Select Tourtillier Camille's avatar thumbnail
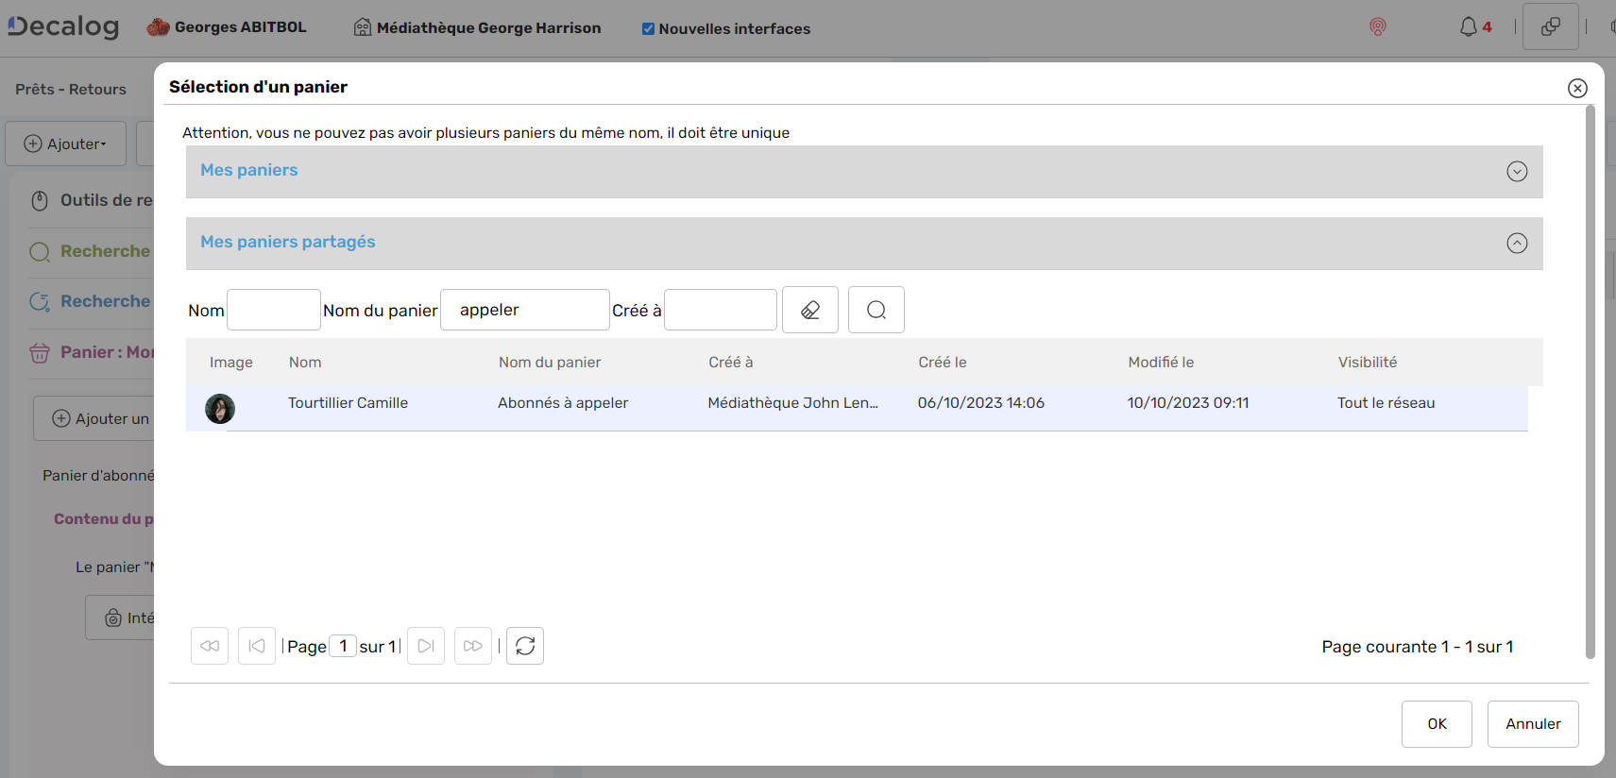This screenshot has height=778, width=1616. tap(220, 409)
